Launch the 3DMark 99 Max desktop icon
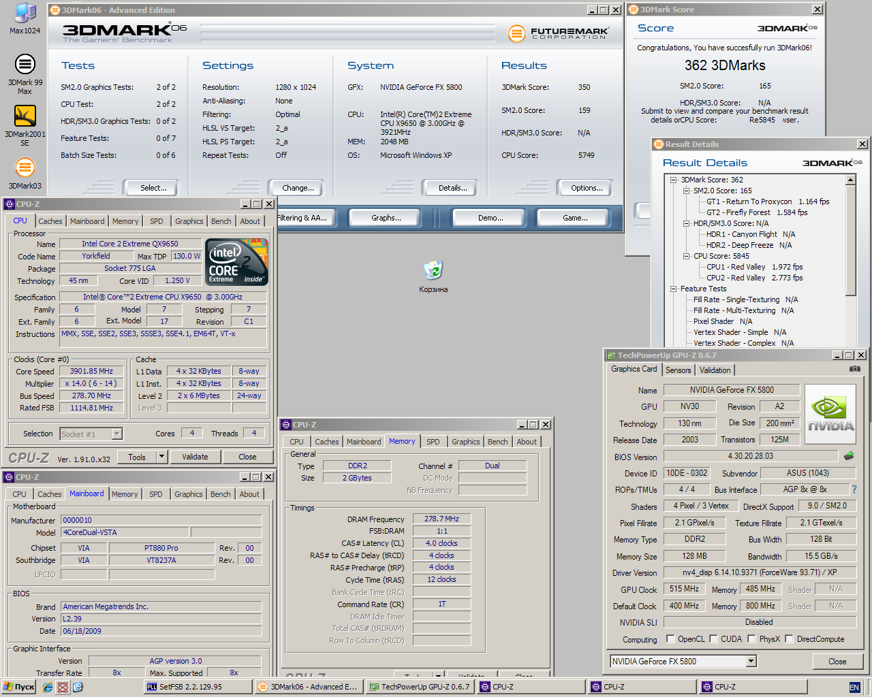This screenshot has width=872, height=697. point(25,74)
